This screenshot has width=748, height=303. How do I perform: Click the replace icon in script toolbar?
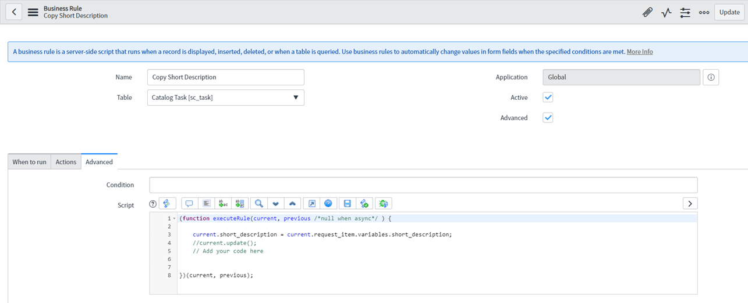tap(223, 204)
